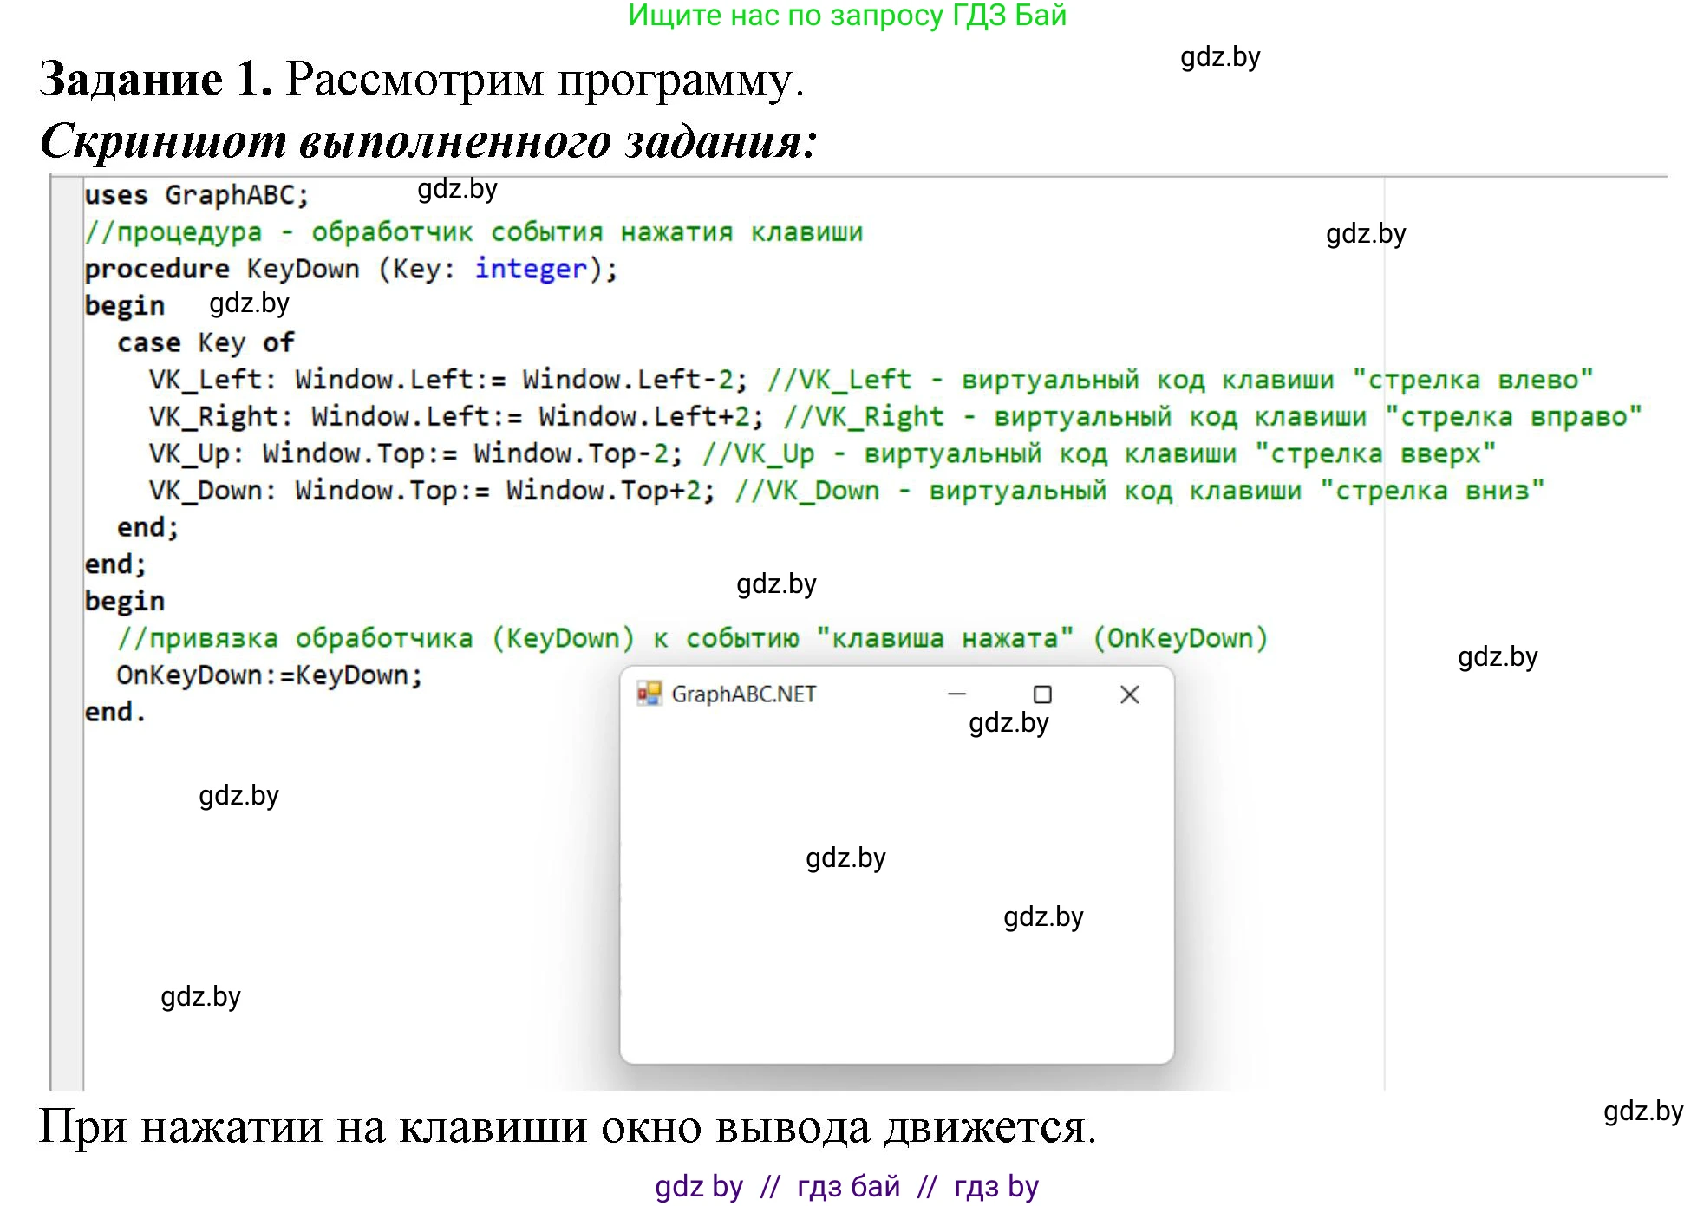Maximize the GraphABC.NET window

pos(1042,694)
